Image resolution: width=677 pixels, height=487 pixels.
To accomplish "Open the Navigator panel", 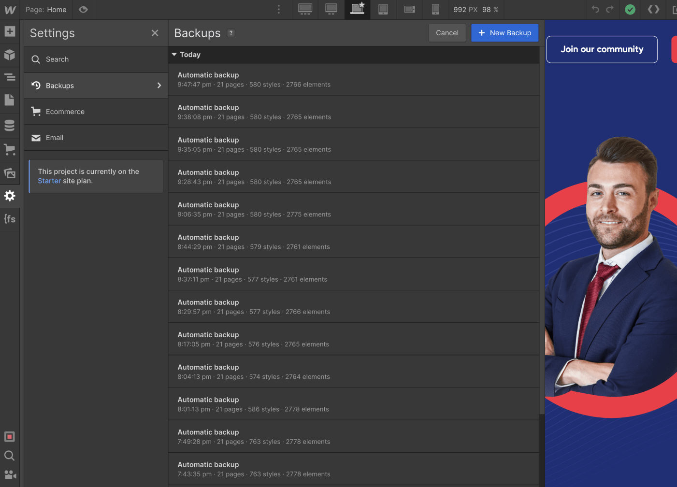I will (x=10, y=77).
